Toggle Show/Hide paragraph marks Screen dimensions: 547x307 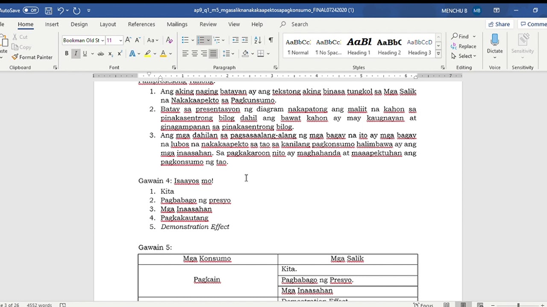tap(271, 40)
